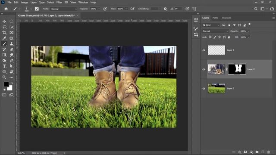Select the Layer 2 mask thumbnail
The width and height of the screenshot is (276, 155).
[x=237, y=69]
